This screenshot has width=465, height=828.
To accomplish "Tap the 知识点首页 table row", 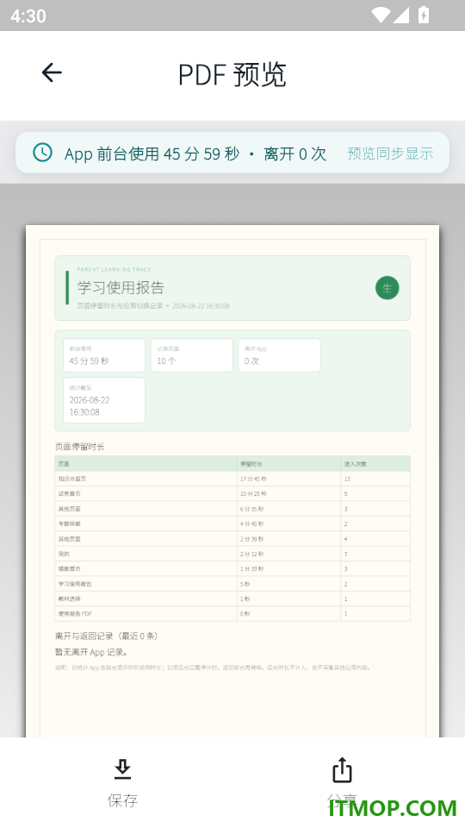I will [232, 479].
